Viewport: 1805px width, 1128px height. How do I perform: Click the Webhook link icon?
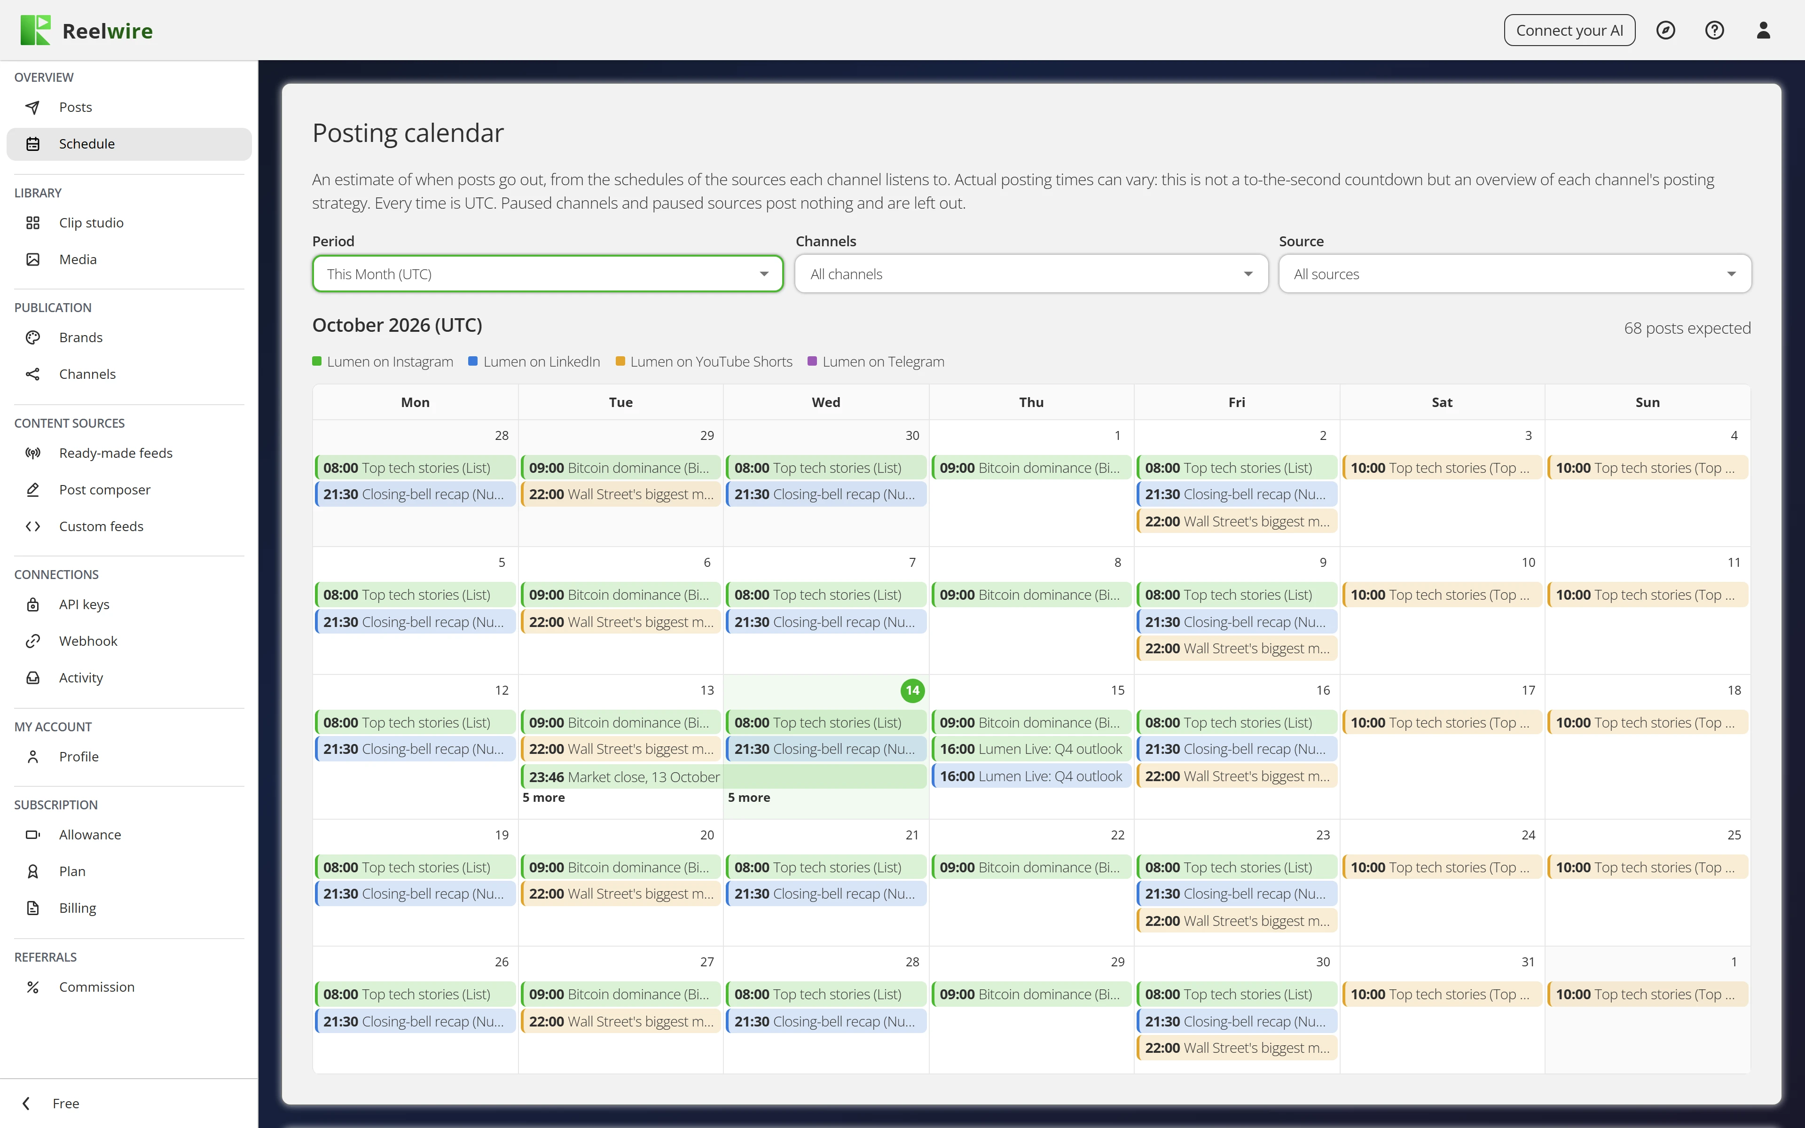pyautogui.click(x=33, y=642)
